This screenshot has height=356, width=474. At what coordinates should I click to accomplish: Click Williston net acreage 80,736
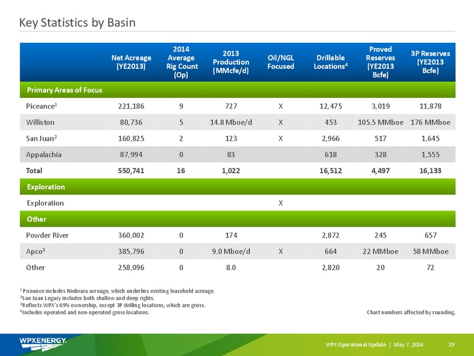[x=131, y=122]
